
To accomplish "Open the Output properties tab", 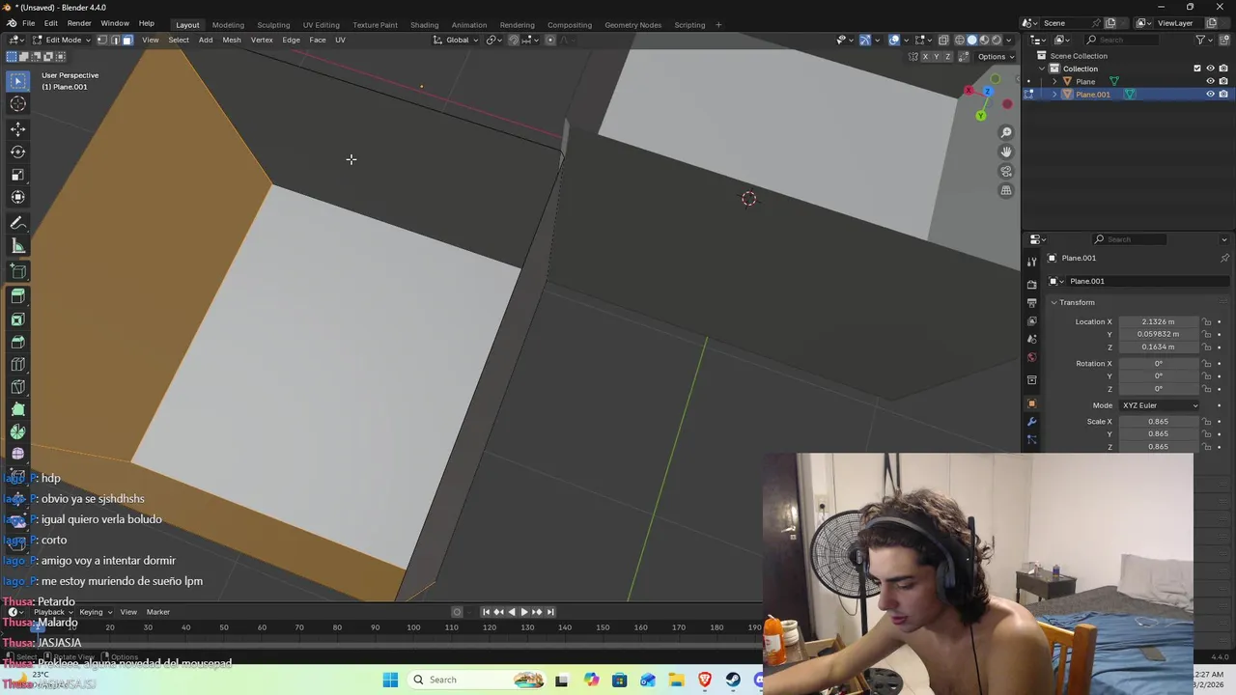I will click(1031, 302).
